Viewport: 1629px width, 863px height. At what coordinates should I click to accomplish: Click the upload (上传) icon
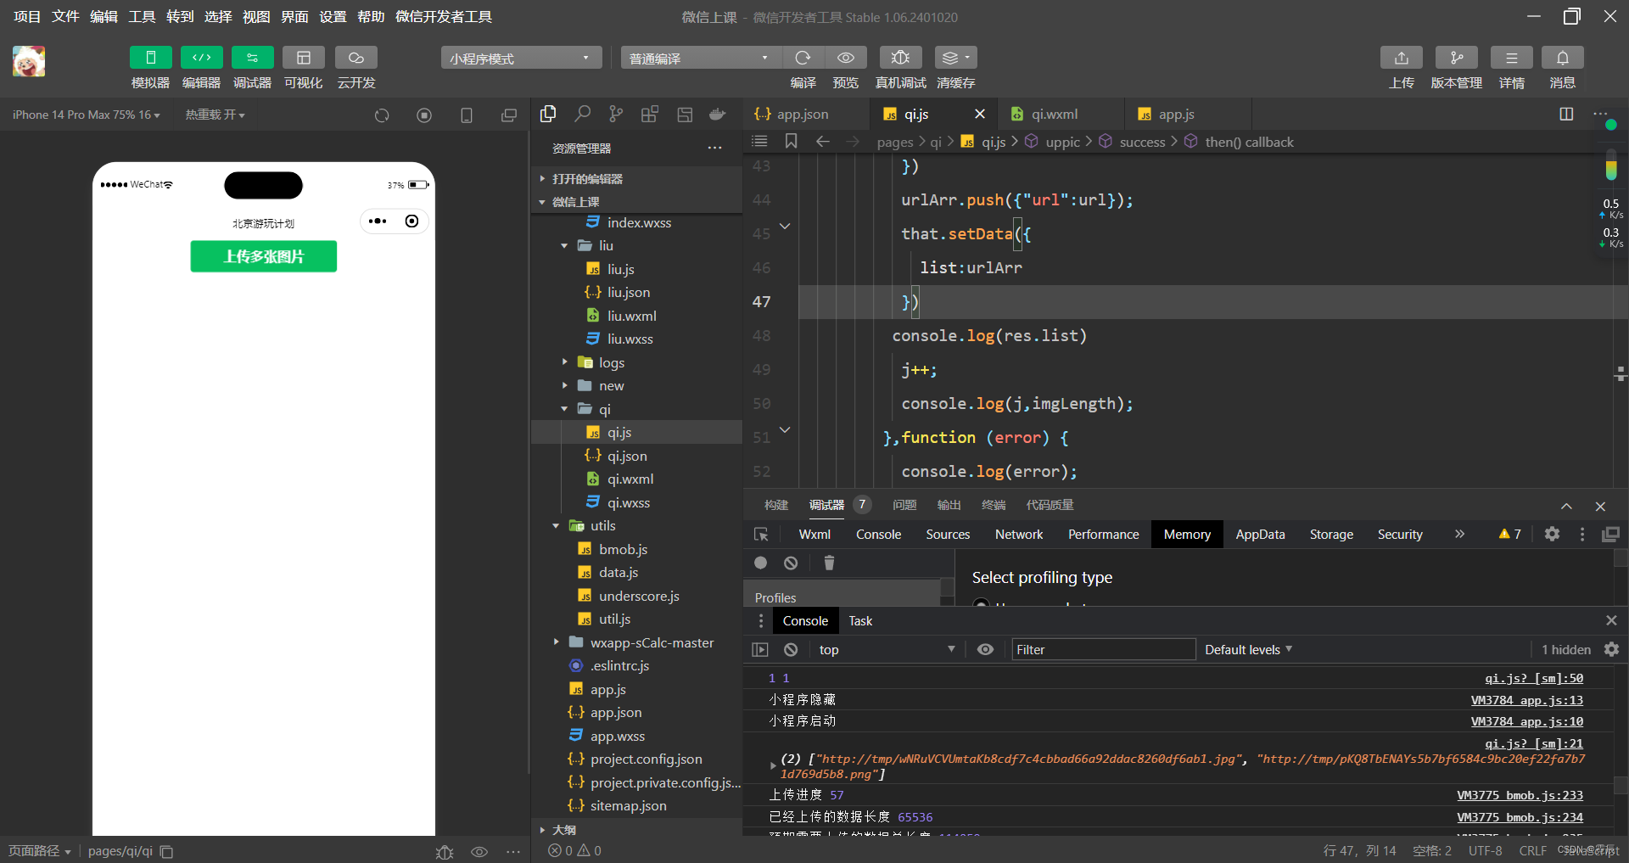tap(1402, 58)
